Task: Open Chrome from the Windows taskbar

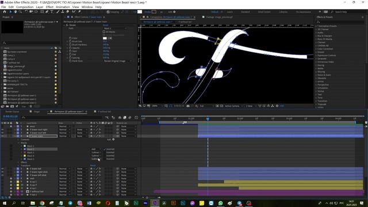Action: [42, 203]
